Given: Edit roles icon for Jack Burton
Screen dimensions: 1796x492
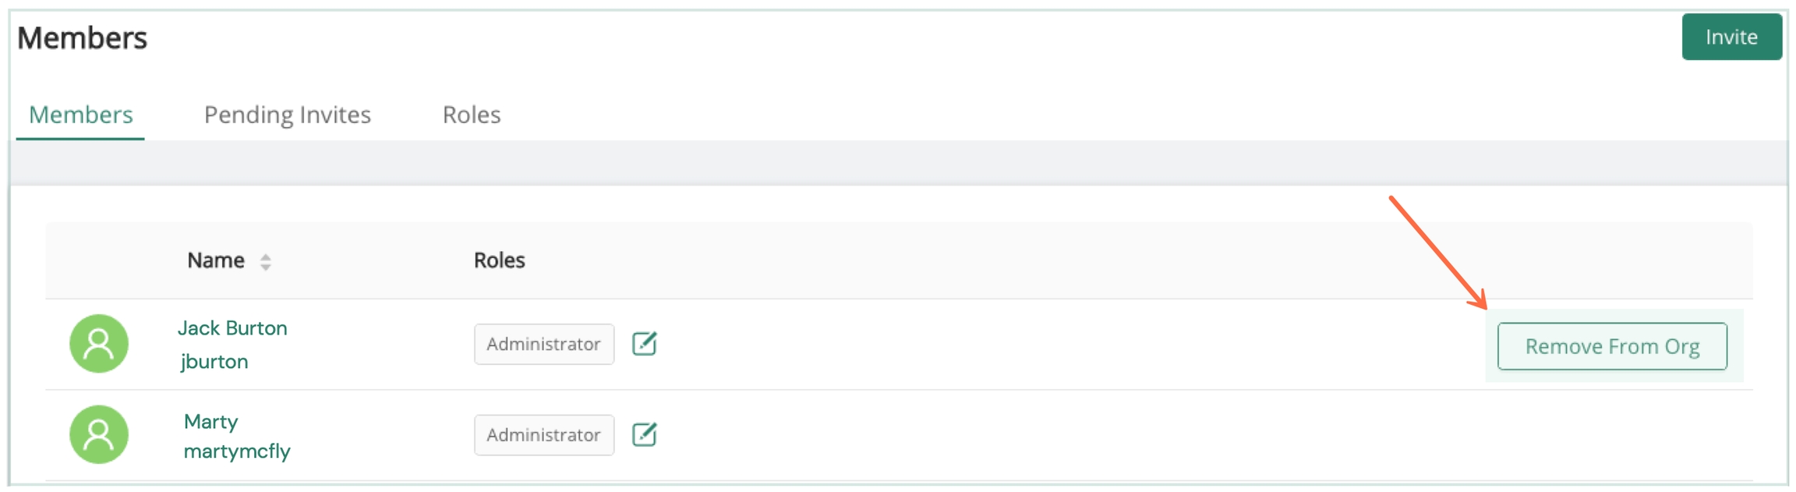Looking at the screenshot, I should click(x=644, y=343).
